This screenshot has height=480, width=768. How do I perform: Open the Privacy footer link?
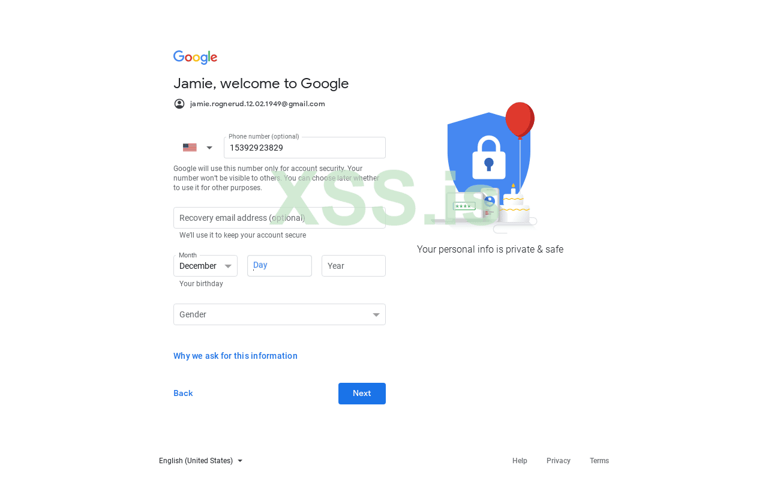559,461
